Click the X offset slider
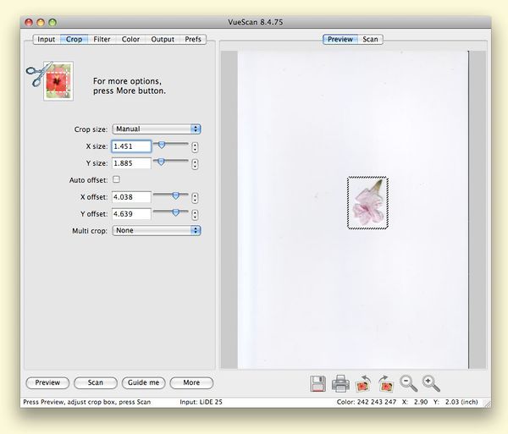The image size is (508, 434). (170, 195)
